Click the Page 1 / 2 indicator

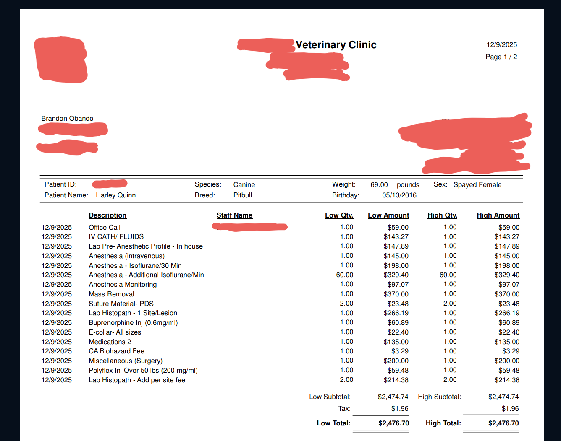(501, 57)
